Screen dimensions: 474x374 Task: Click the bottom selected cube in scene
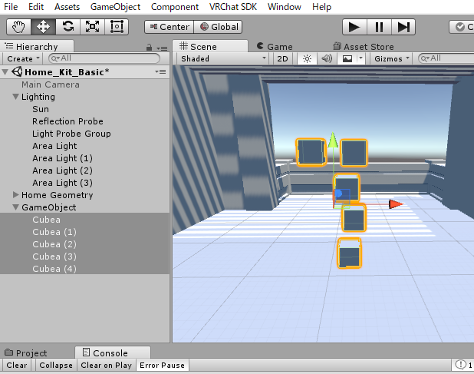[350, 253]
